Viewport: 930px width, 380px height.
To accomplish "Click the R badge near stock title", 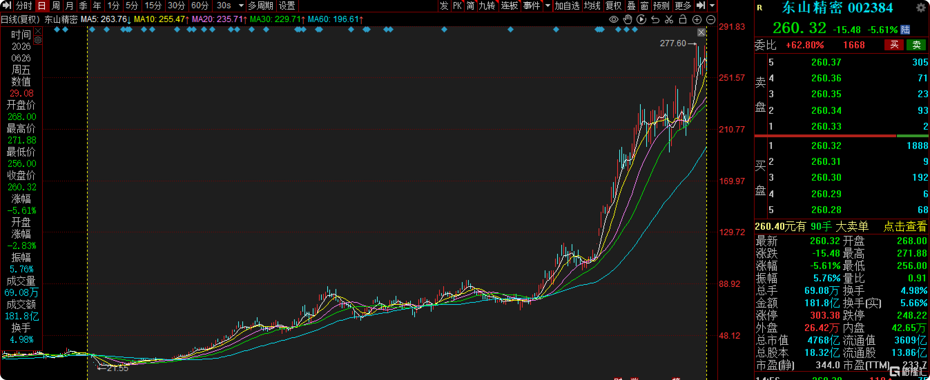I will (x=759, y=8).
